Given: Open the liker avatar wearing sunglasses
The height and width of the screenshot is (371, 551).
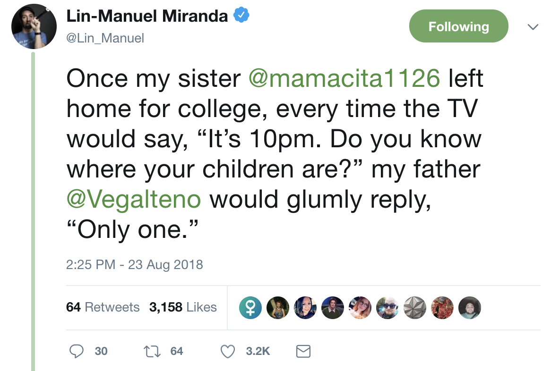Looking at the screenshot, I should click(x=387, y=307).
